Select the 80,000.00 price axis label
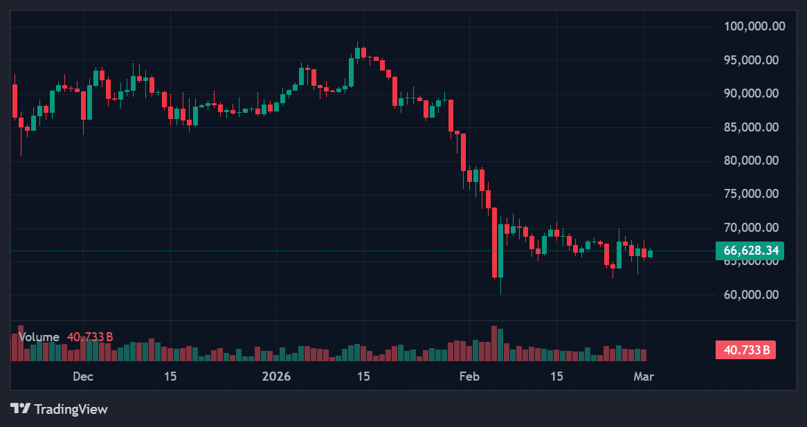This screenshot has width=807, height=427. [754, 161]
